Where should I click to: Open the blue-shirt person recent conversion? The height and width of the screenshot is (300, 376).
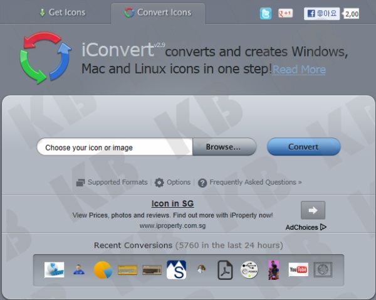tap(79, 269)
